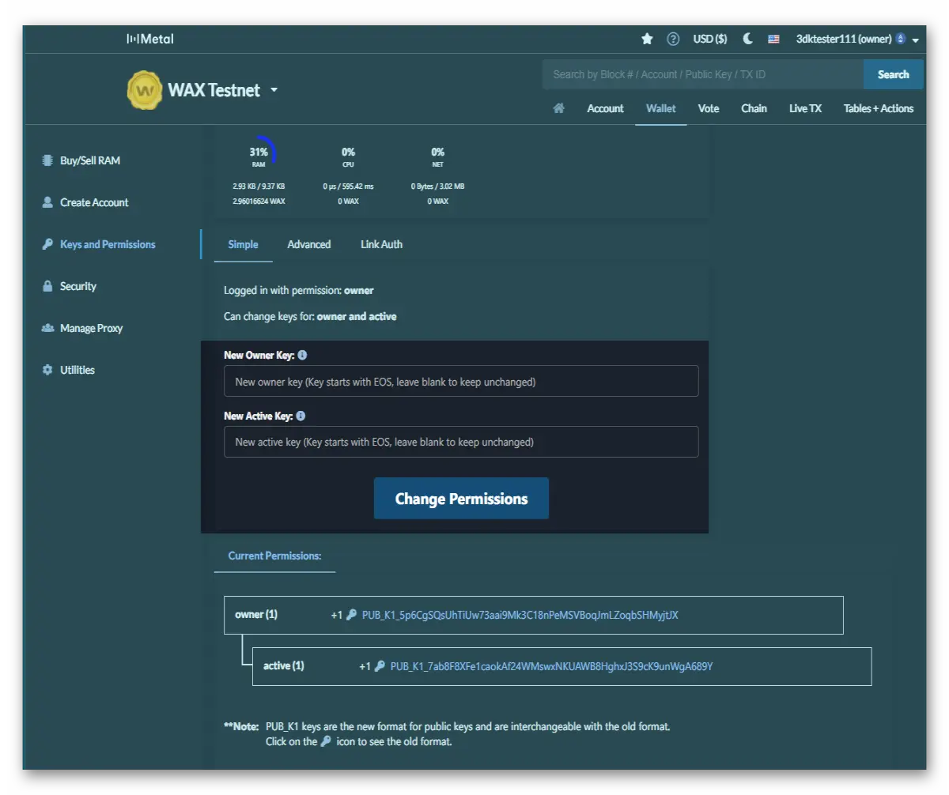949x795 pixels.
Task: Click the New Active Key info icon
Action: click(301, 416)
